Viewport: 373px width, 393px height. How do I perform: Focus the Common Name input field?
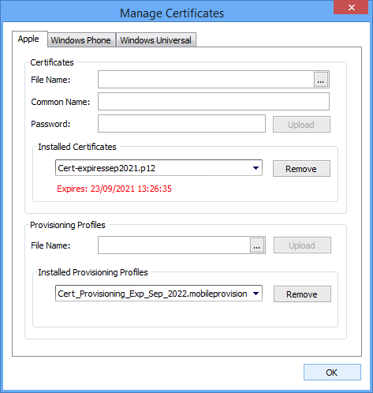(x=214, y=102)
